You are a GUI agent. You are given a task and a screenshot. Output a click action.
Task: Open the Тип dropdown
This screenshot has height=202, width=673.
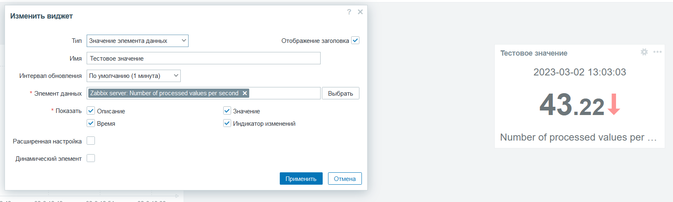137,41
